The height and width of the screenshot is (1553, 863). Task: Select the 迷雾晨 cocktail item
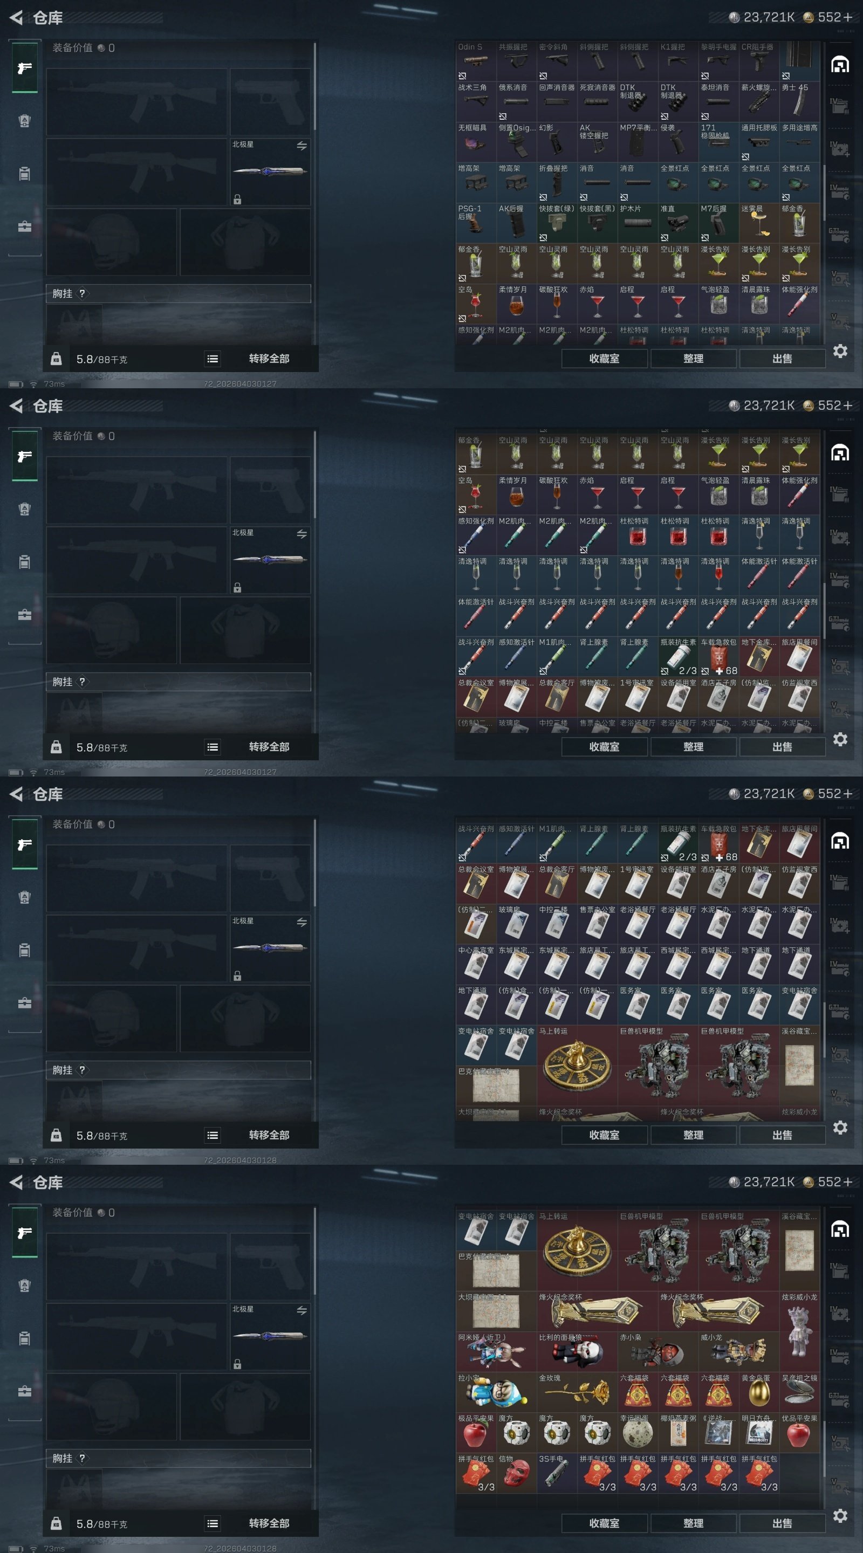(759, 223)
